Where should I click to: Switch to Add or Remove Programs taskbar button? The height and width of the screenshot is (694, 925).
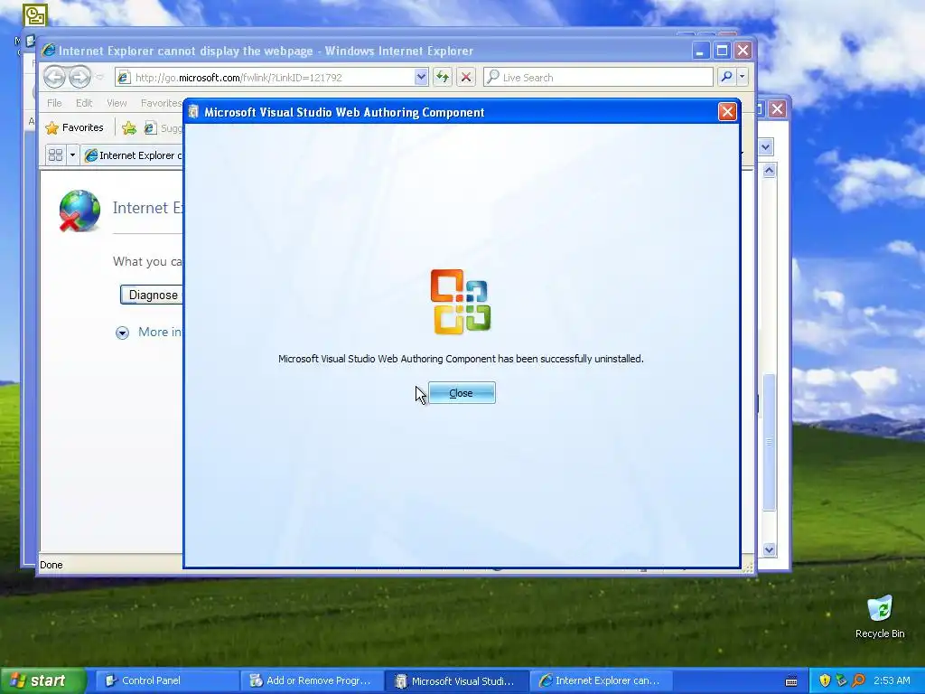coord(311,680)
